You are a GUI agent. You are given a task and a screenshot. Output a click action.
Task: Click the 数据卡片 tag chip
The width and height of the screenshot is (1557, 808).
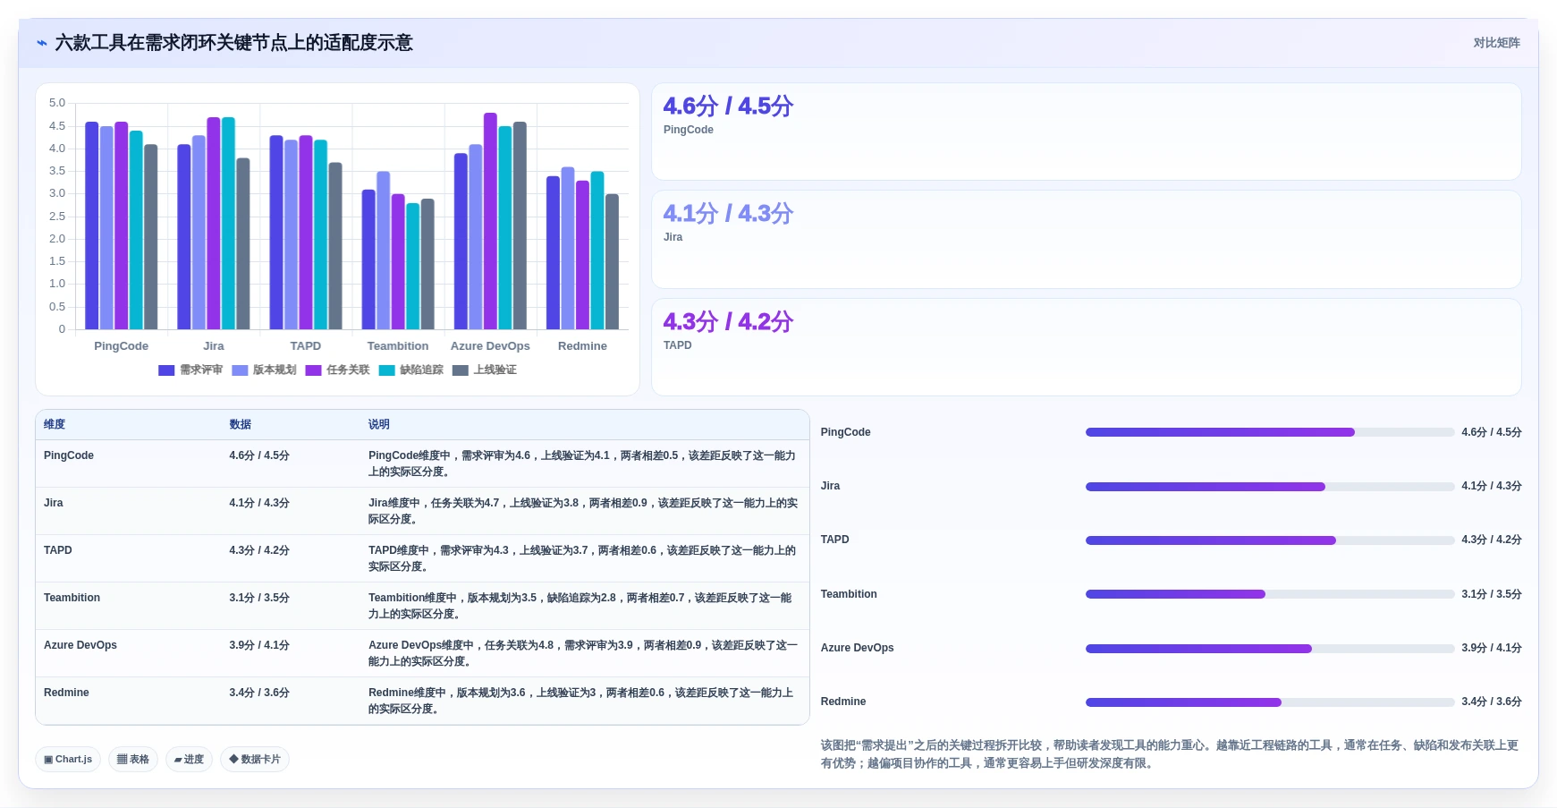tap(255, 759)
